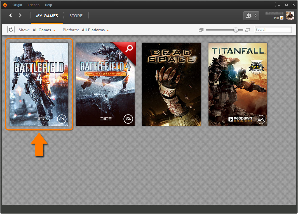298x214 pixels.
Task: Select the Dead Space game tile
Action: (x=171, y=84)
